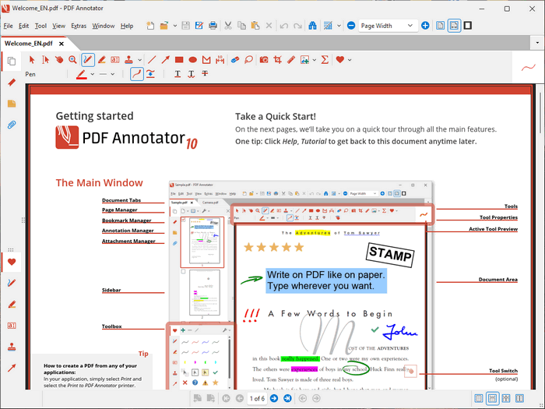Open Attachment Manager paperclip in sidebar
The image size is (545, 409).
point(12,125)
